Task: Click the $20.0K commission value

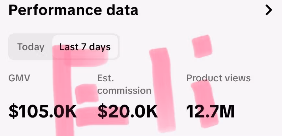Action: [128, 111]
